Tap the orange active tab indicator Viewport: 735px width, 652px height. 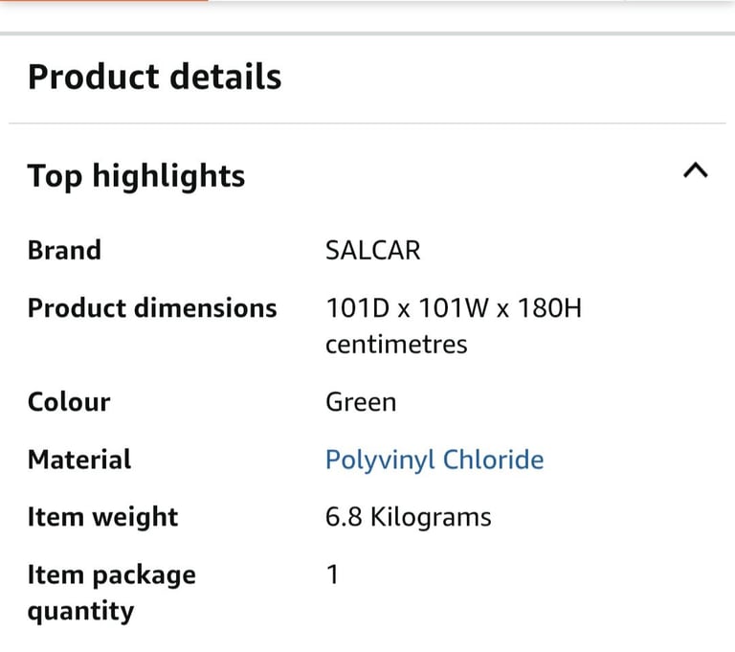pos(104,0)
